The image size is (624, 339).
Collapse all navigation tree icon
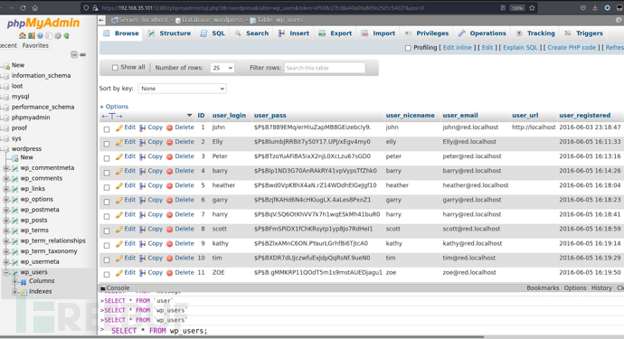pyautogui.click(x=74, y=54)
